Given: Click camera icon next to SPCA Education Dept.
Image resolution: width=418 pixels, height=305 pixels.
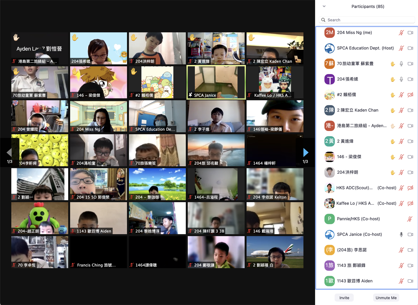Looking at the screenshot, I should (x=410, y=48).
